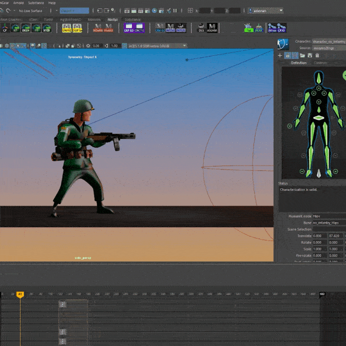
Task: Click the EXP ED shelf icon
Action: tap(129, 28)
